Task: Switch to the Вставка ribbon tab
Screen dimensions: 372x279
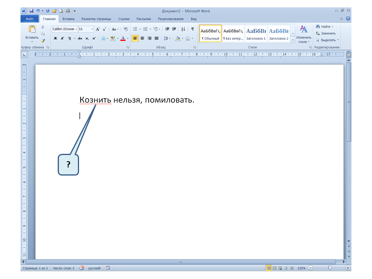Action: (69, 19)
